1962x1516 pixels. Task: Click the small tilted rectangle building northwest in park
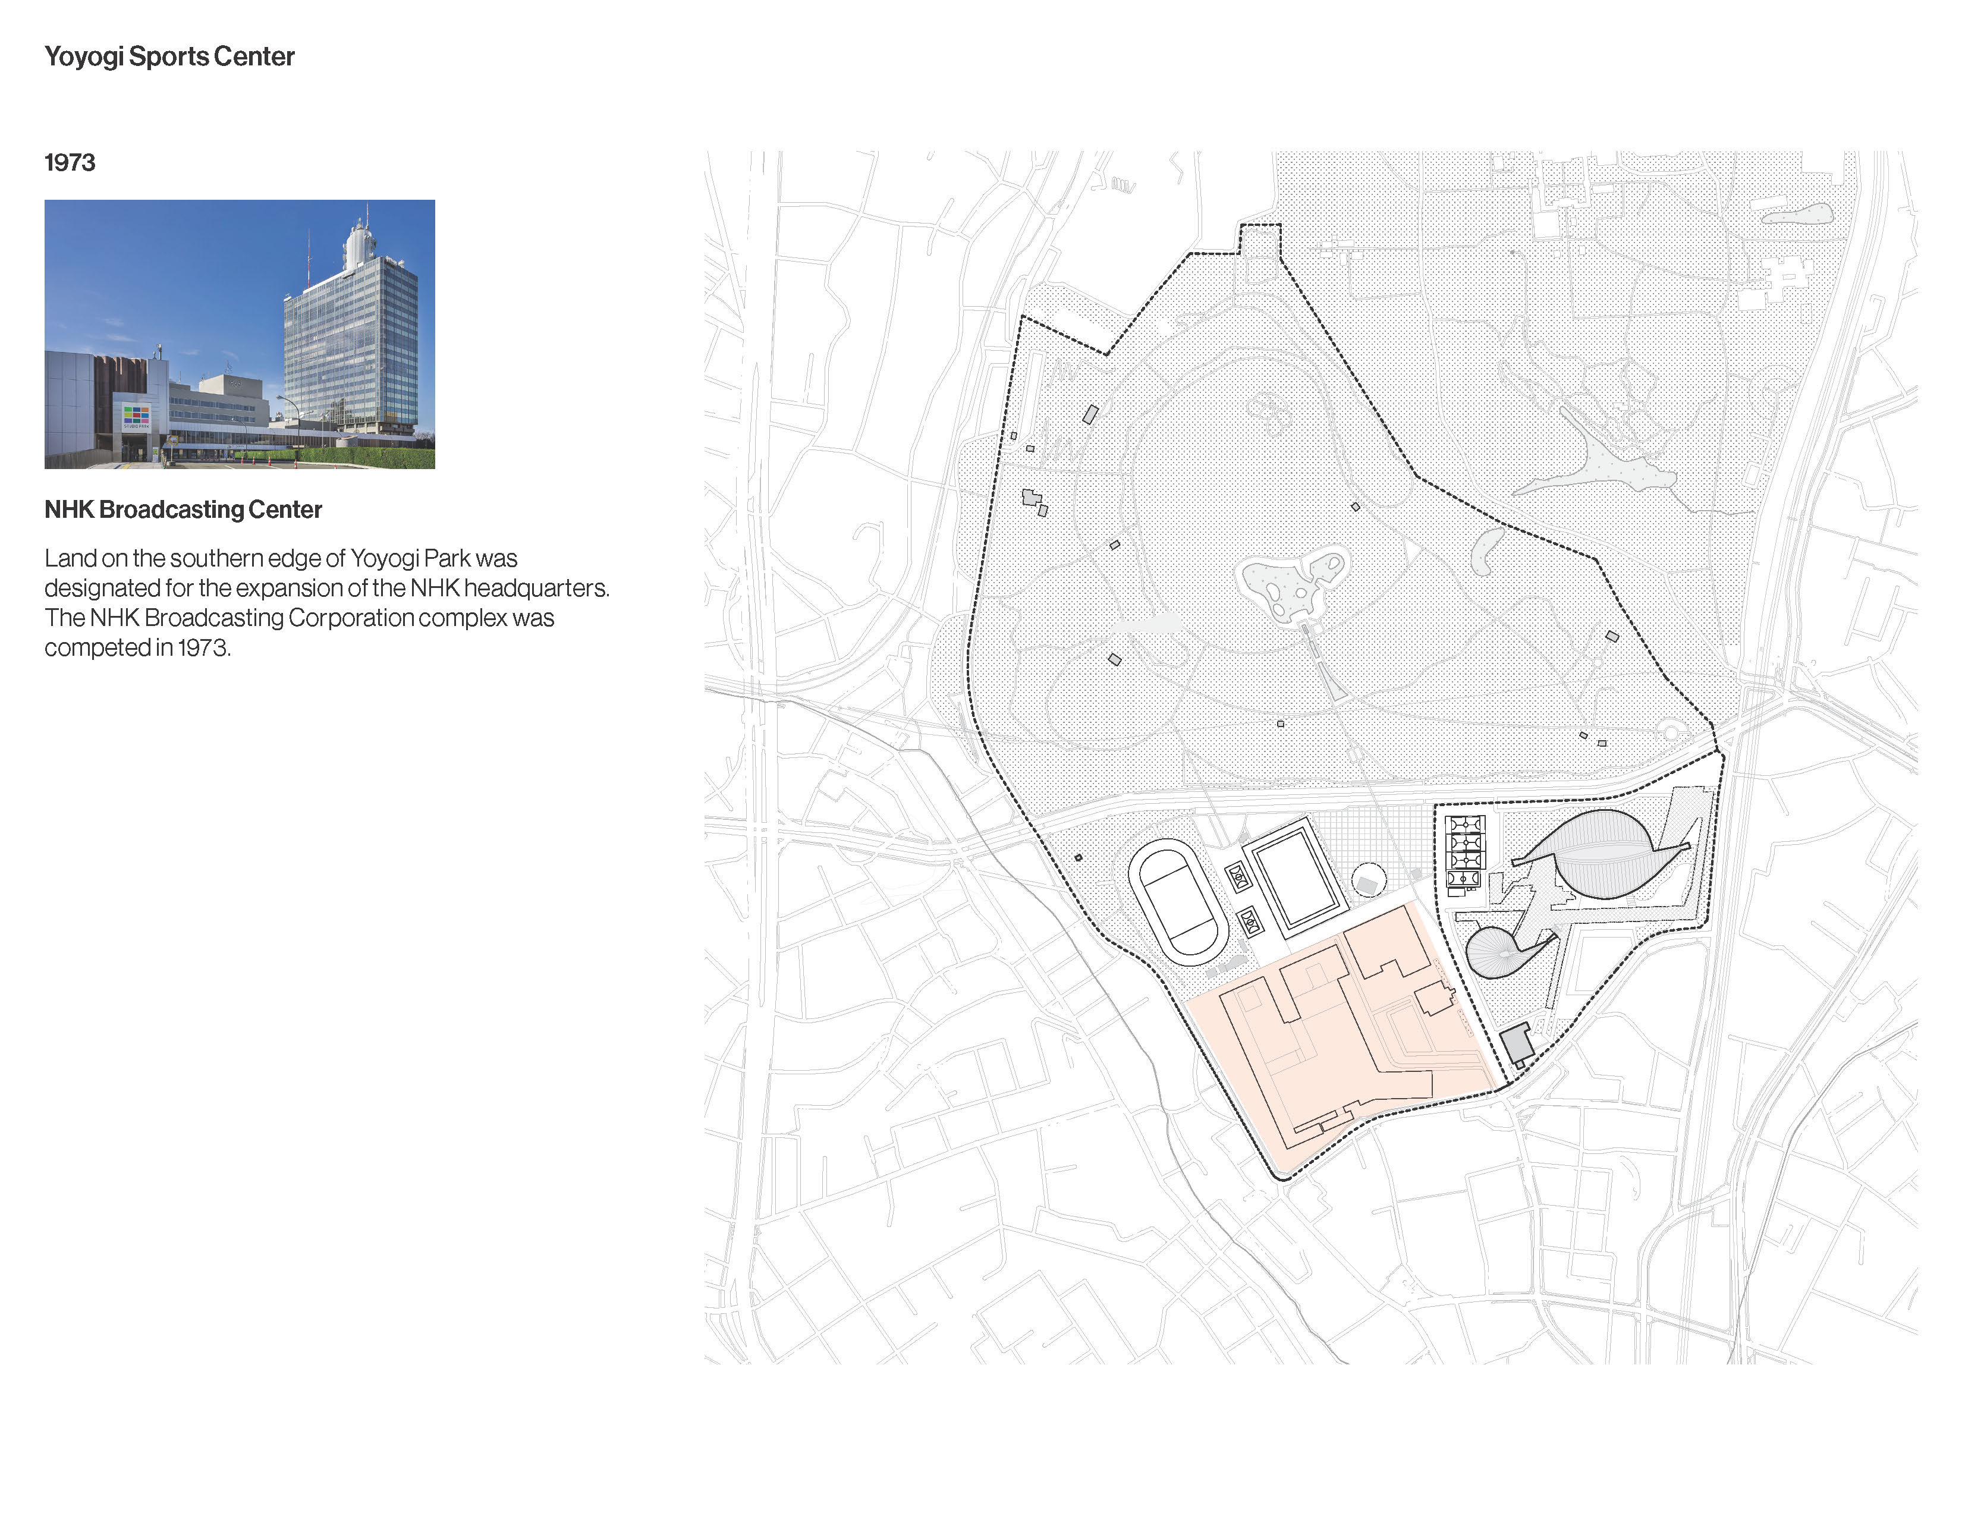[x=1090, y=414]
